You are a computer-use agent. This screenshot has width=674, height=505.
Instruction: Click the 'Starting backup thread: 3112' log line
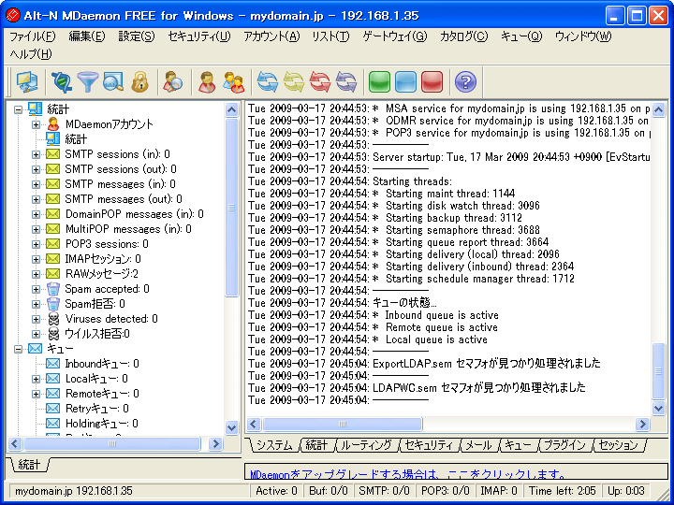coord(385,218)
